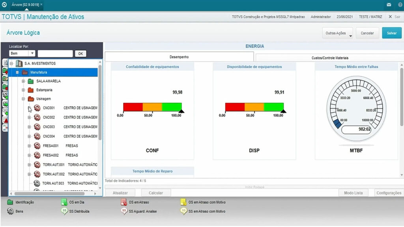Click the Identificação green folder legend icon
Screen dimensions: 404x227
pyautogui.click(x=10, y=202)
